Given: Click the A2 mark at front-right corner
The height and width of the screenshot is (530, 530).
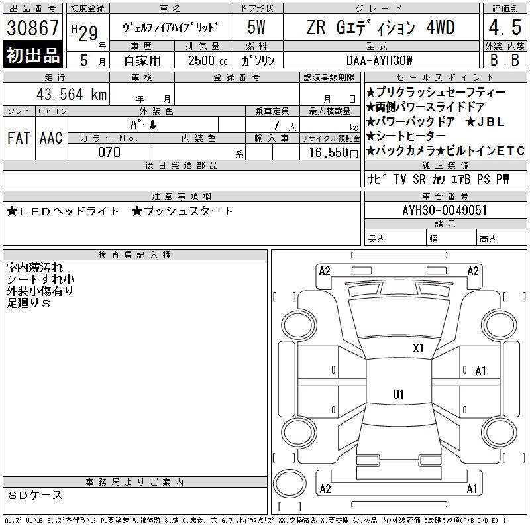Looking at the screenshot, I should tap(473, 270).
